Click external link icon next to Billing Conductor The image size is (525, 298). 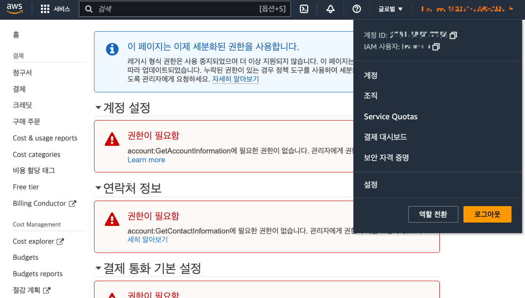pos(73,204)
